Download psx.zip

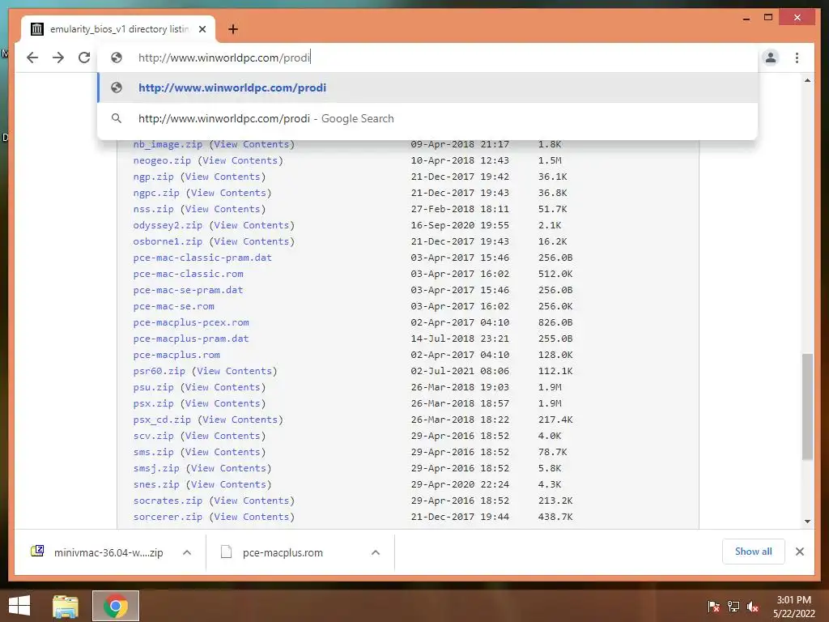click(153, 403)
